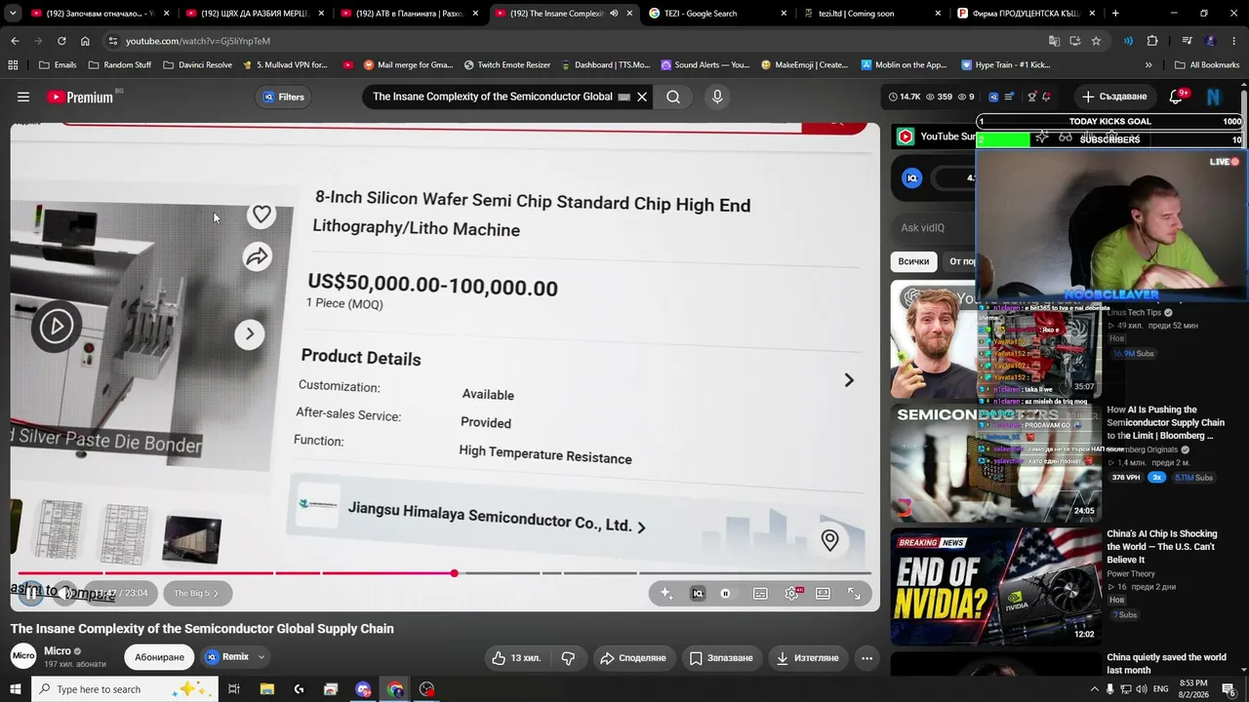Focus the YouTube search input field
This screenshot has width=1249, height=702.
tap(493, 97)
